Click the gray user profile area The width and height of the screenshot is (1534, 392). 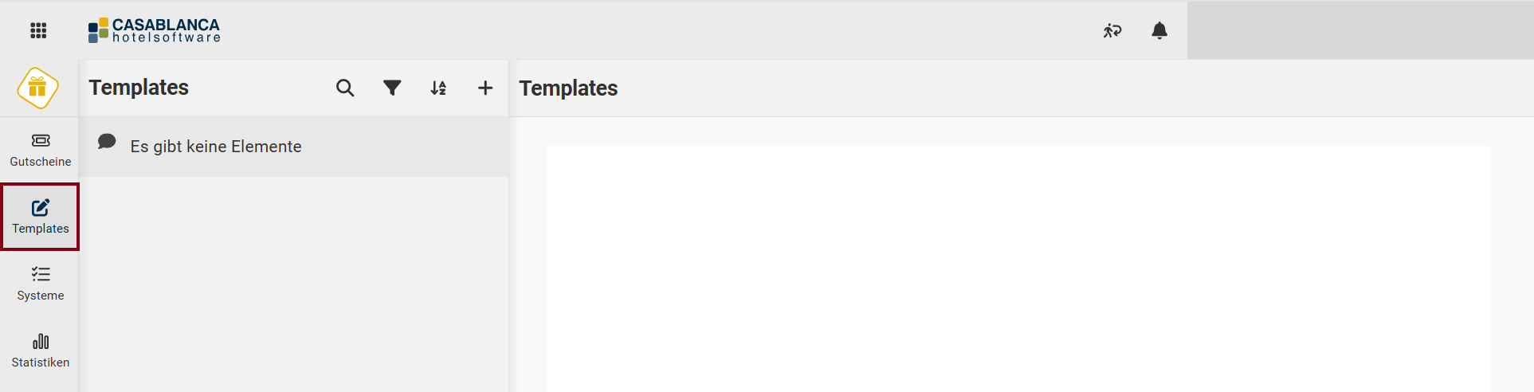1359,30
